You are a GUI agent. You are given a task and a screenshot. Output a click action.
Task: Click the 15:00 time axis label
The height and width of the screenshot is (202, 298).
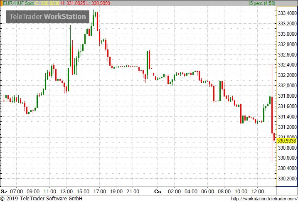83,191
